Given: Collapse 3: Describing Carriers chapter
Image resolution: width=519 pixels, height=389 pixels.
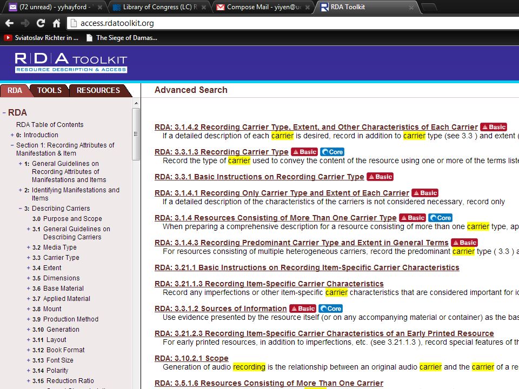Looking at the screenshot, I should click(20, 209).
